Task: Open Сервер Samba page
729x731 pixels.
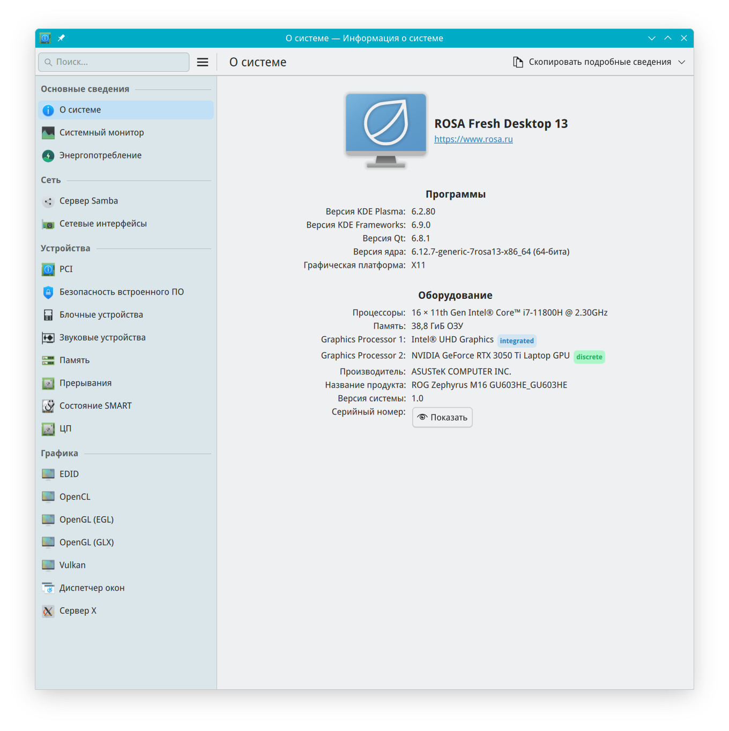Action: 126,201
